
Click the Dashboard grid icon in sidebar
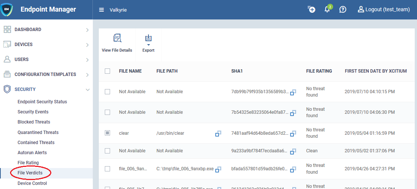click(7, 30)
